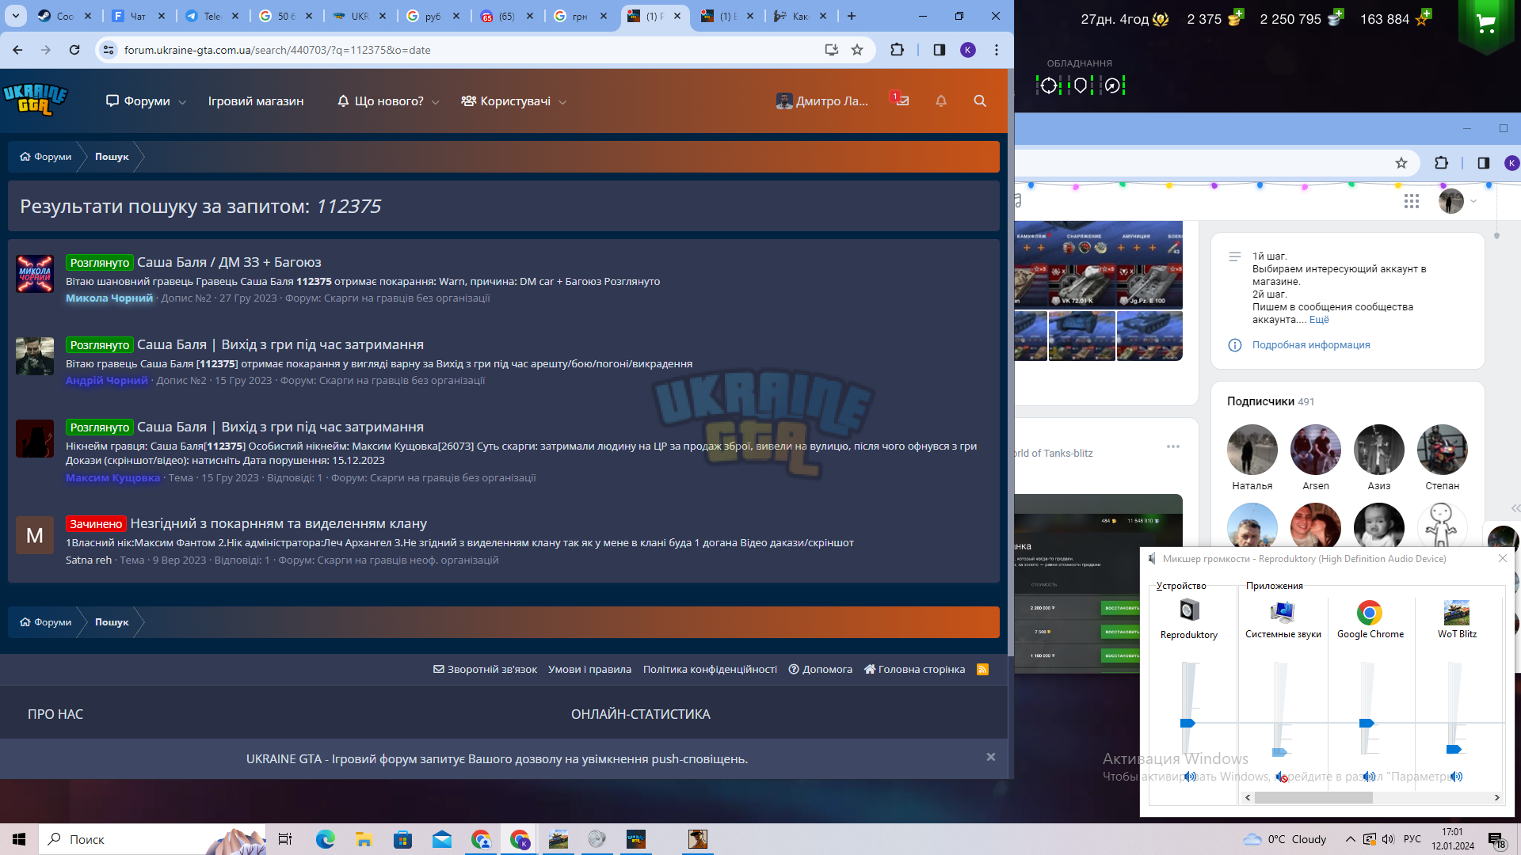Open Микола Чорний author profile link
The image size is (1521, 855).
tap(109, 298)
